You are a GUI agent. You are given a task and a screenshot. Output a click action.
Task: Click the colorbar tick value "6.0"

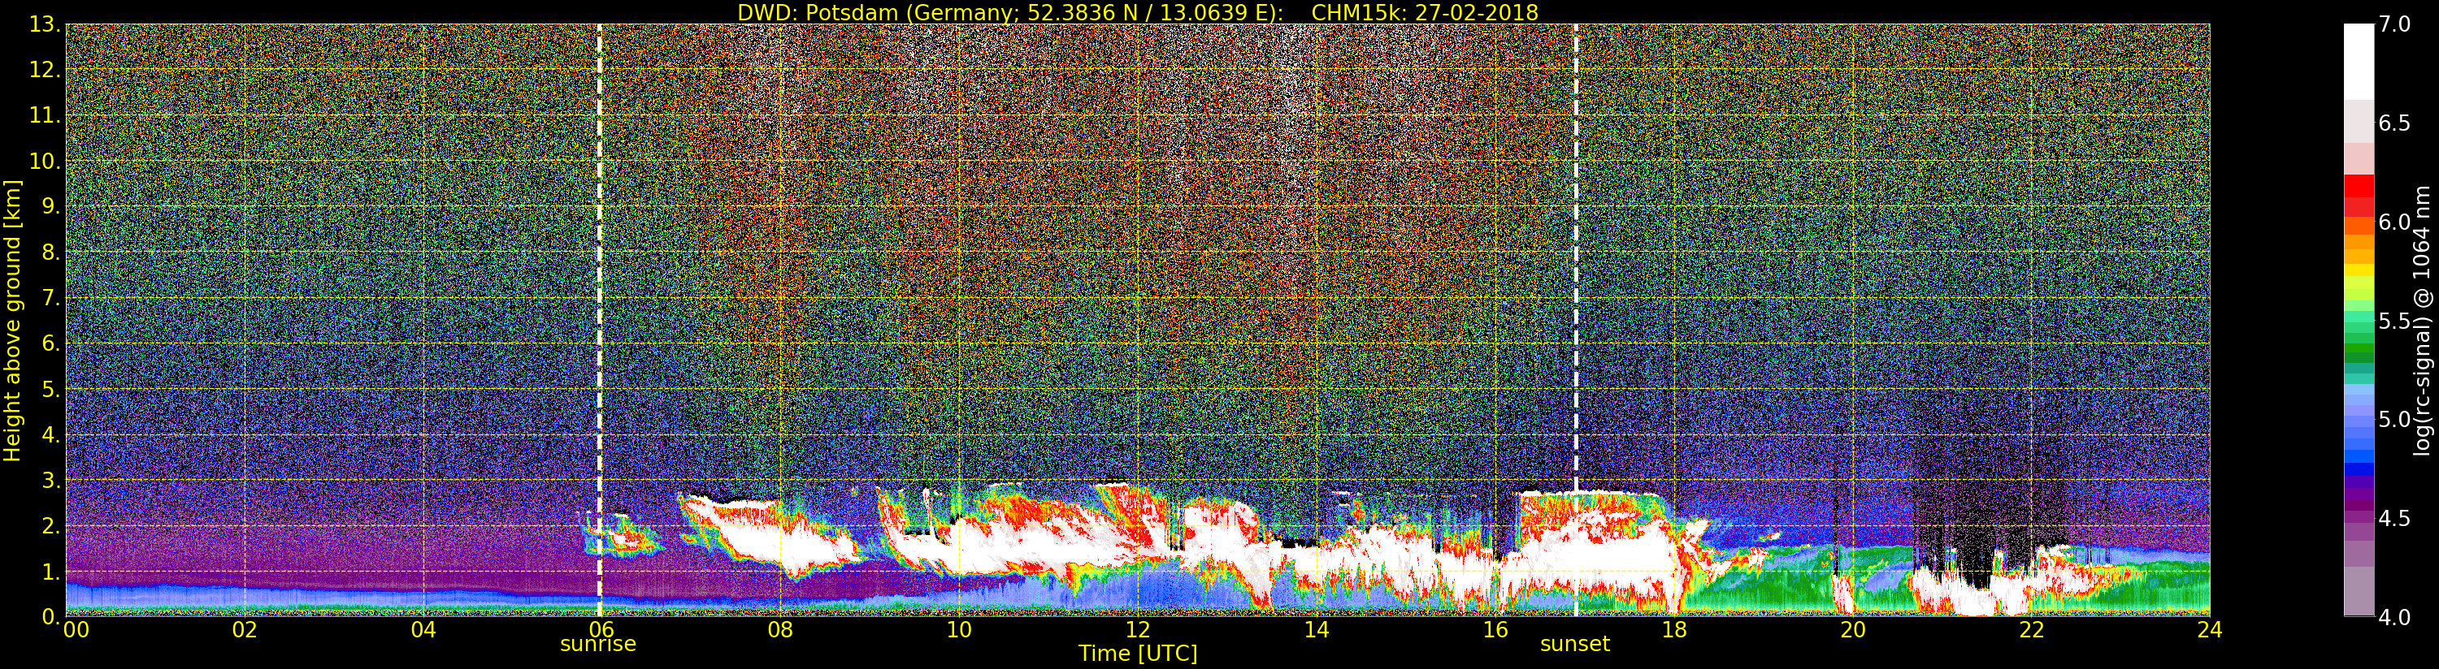point(2395,222)
